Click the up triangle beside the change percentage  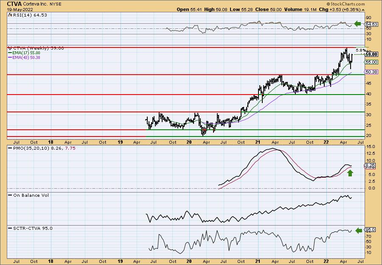pyautogui.click(x=363, y=10)
